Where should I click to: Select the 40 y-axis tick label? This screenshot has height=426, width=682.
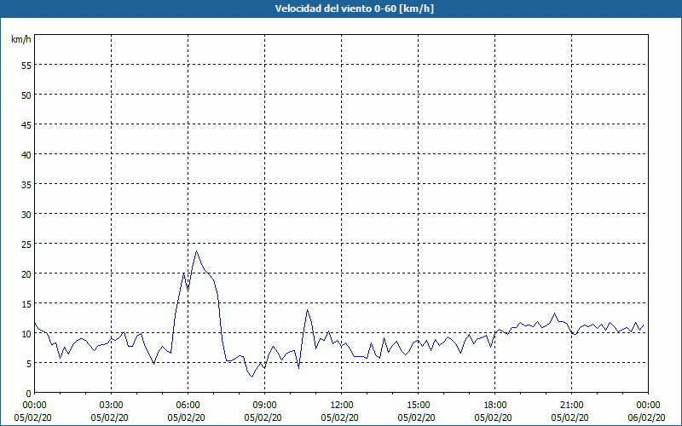pos(26,155)
